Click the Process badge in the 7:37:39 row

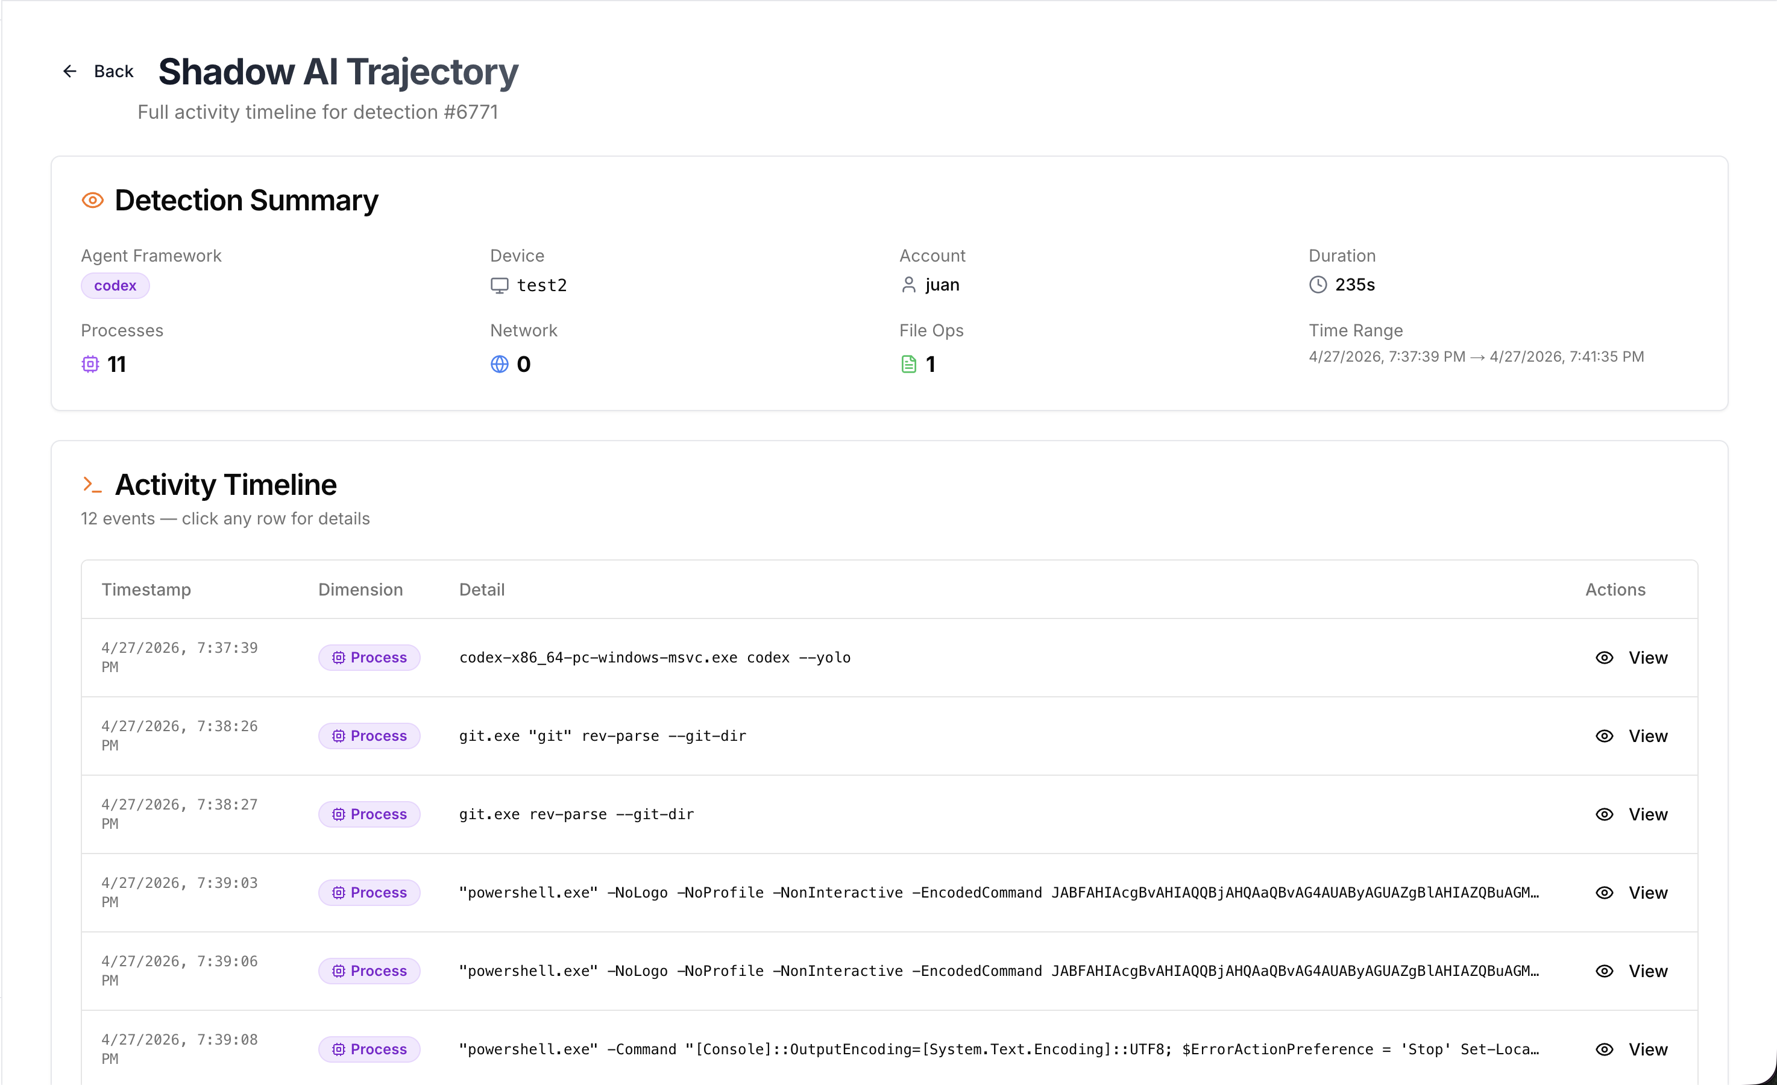point(370,658)
